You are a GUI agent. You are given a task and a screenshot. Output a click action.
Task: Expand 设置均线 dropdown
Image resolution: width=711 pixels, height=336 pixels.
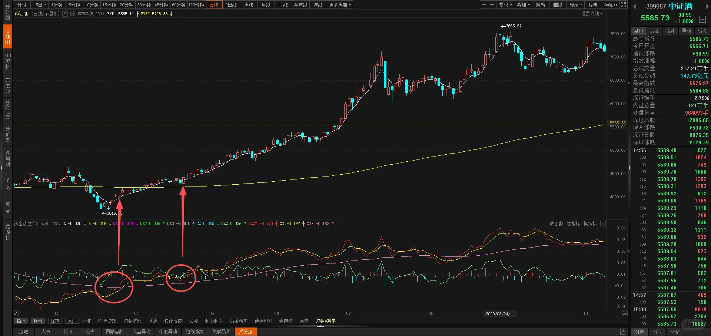(592, 14)
